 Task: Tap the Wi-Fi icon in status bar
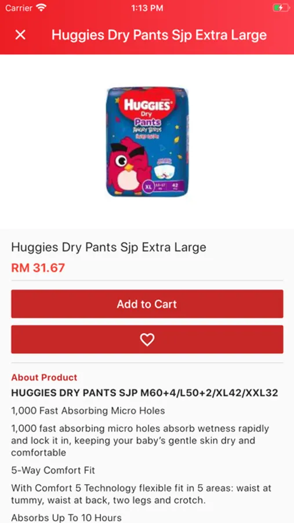point(42,8)
